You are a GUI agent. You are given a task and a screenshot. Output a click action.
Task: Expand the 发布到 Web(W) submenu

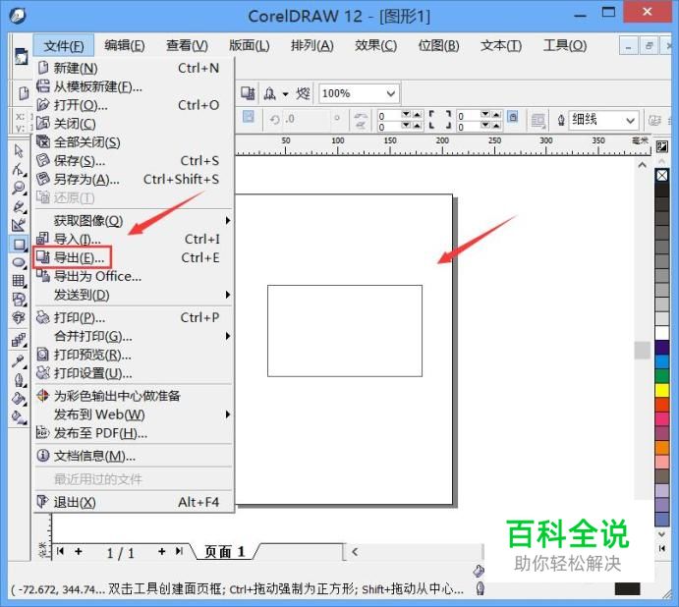134,414
